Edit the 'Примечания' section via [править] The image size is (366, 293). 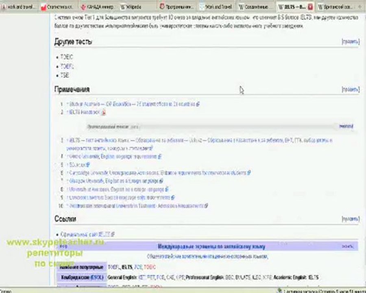point(351,90)
